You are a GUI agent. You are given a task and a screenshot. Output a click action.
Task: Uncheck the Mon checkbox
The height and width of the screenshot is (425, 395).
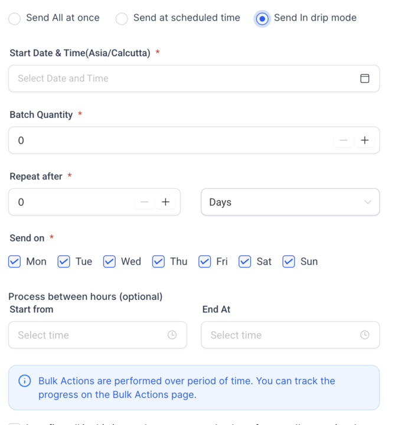pos(15,261)
